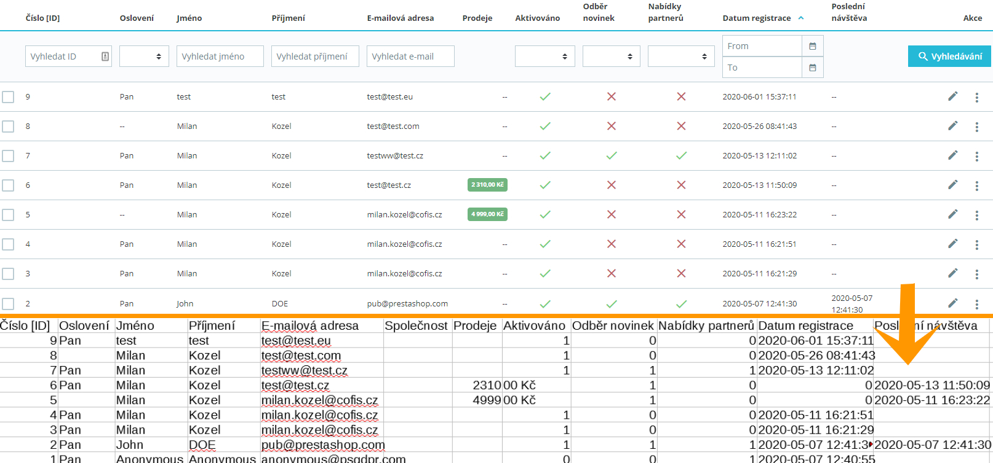
Task: Select checkbox for customer 8
Action: coord(8,126)
